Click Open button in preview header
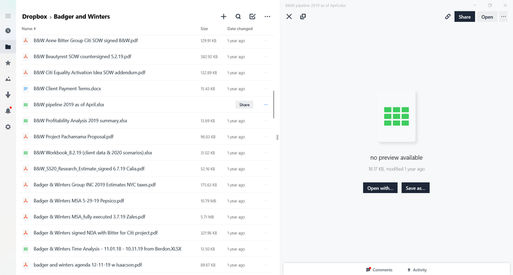 tap(487, 17)
